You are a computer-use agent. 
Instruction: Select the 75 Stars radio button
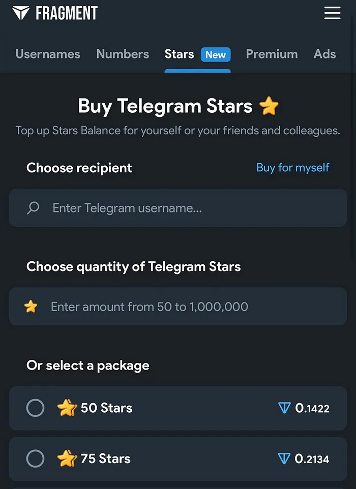[x=35, y=459]
